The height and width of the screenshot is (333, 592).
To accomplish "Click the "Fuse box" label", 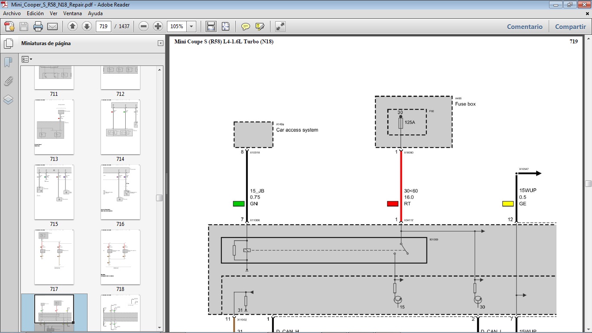I will [465, 104].
